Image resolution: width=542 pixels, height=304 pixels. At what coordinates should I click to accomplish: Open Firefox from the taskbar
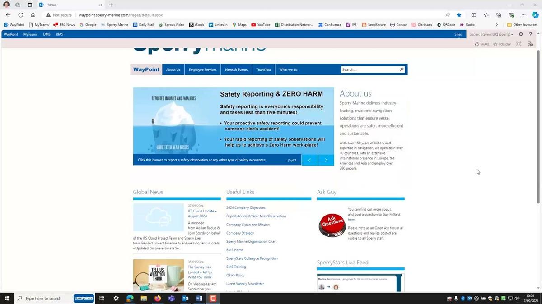(157, 298)
